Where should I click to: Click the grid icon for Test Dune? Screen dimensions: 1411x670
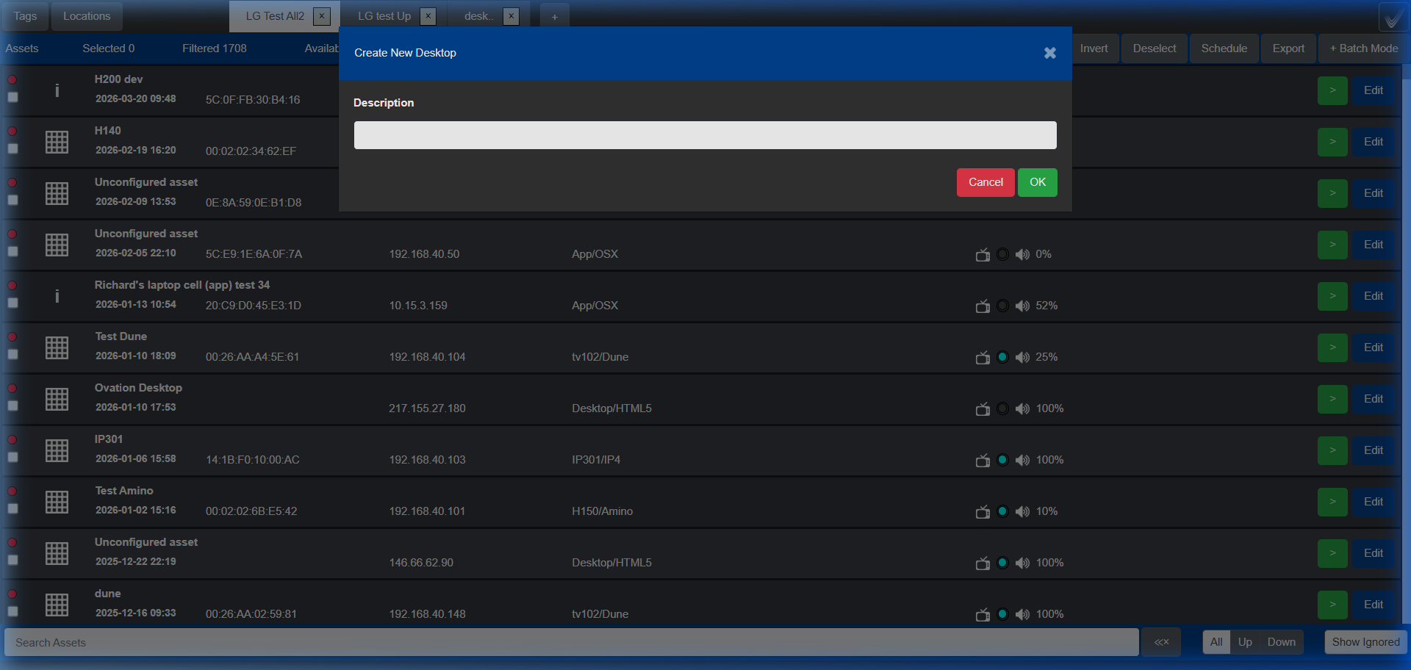click(57, 347)
